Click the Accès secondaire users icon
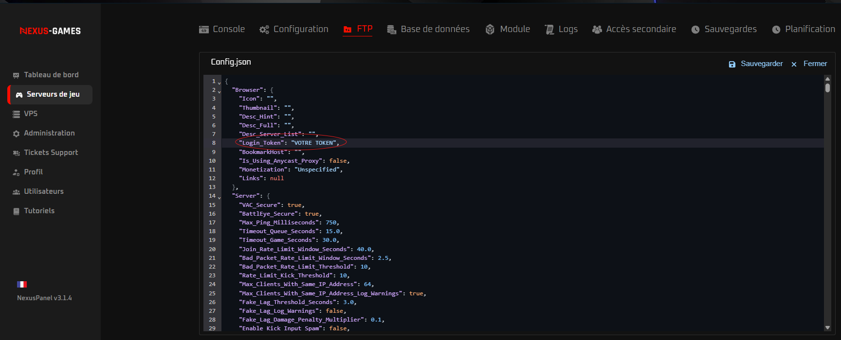 tap(597, 30)
